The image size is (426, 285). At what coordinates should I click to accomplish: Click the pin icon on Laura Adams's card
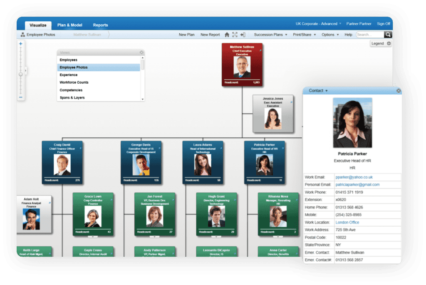[221, 149]
